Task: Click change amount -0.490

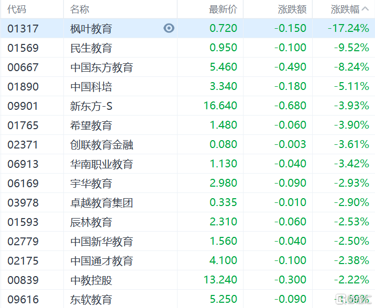Action: [290, 67]
